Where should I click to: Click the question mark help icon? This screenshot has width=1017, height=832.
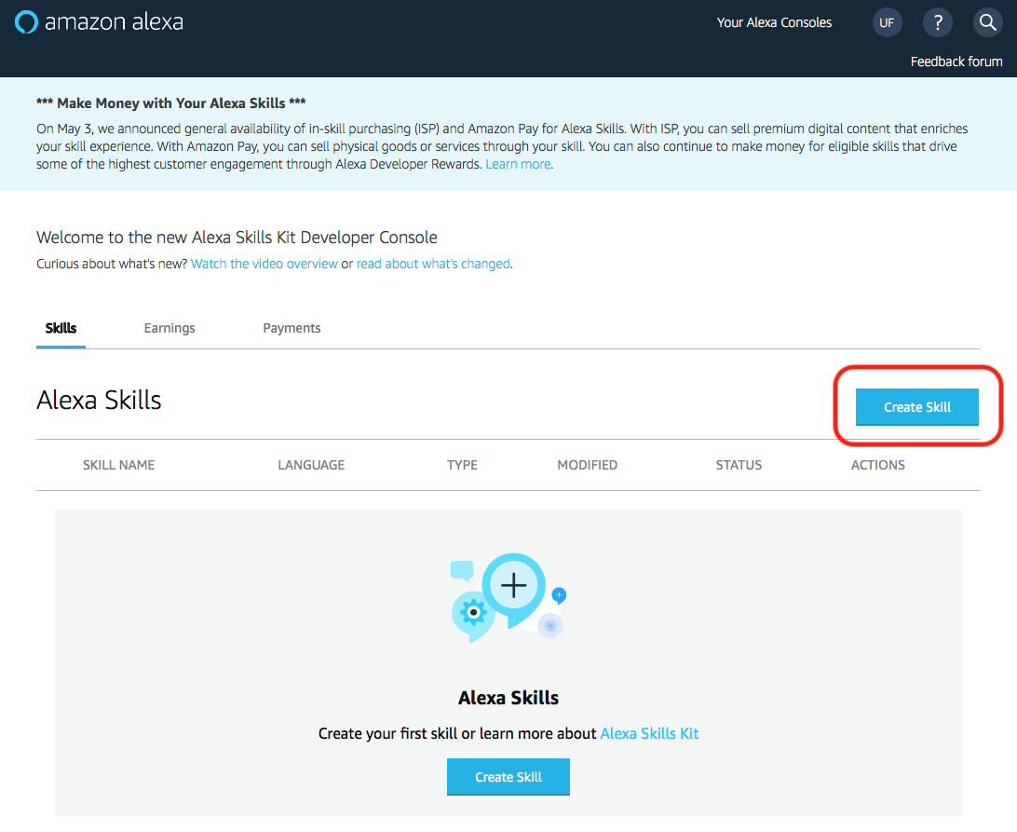coord(937,21)
